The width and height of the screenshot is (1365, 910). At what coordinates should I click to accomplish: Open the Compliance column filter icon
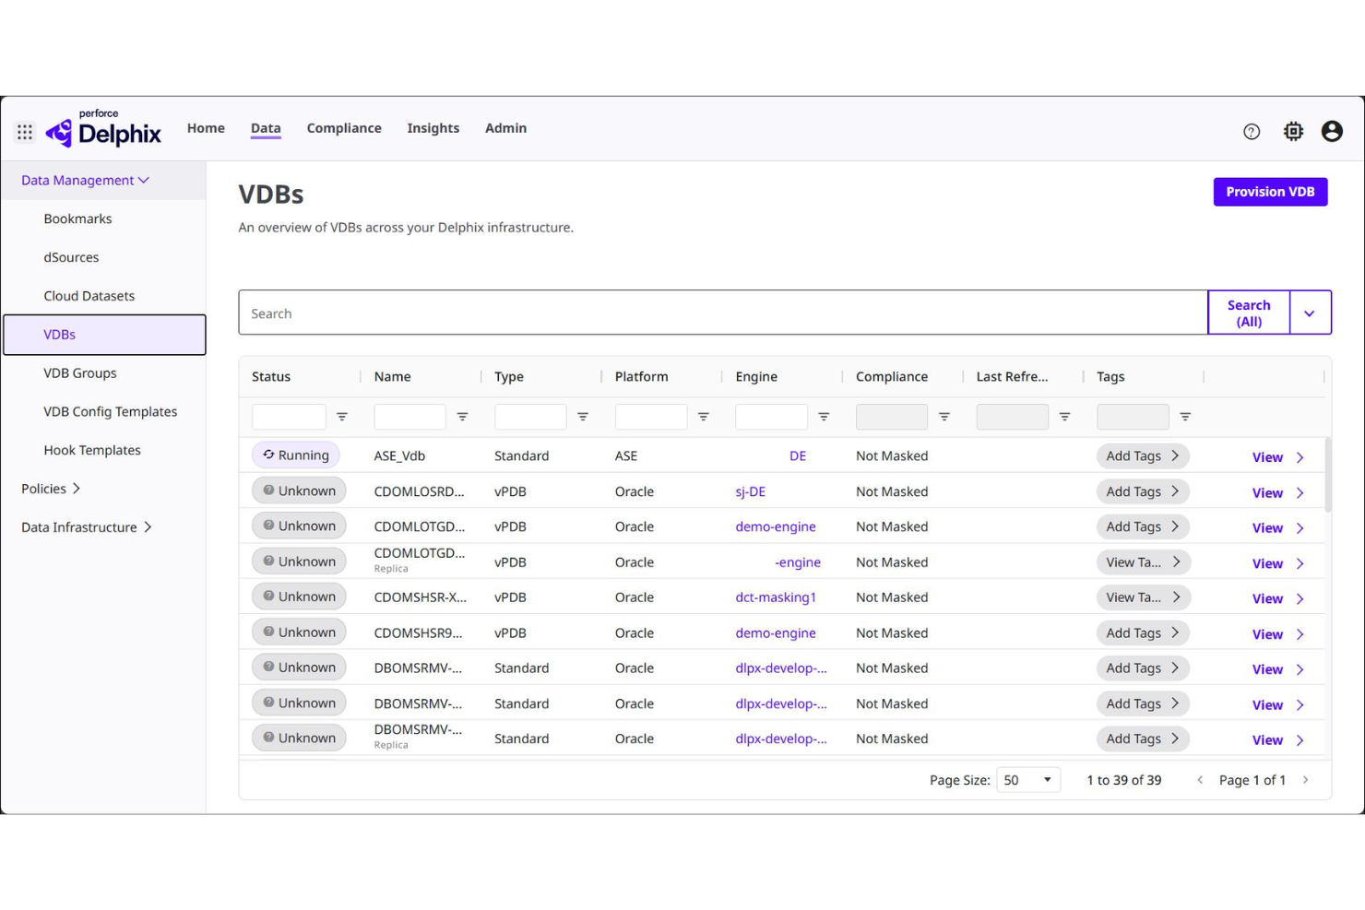pyautogui.click(x=944, y=417)
